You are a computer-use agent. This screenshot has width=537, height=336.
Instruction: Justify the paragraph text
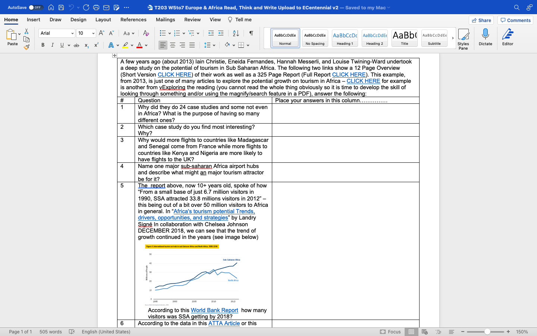click(192, 45)
